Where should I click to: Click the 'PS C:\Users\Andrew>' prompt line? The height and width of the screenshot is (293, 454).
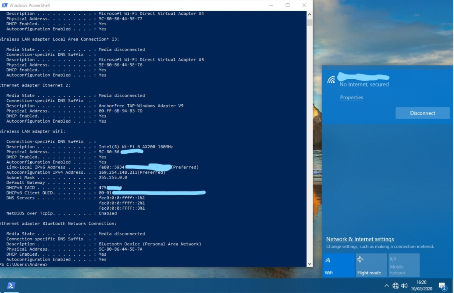24,264
